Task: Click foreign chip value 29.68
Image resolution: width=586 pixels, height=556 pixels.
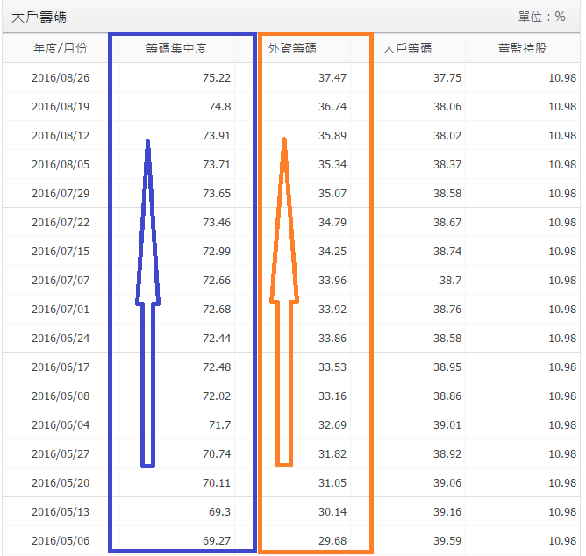Action: tap(332, 541)
